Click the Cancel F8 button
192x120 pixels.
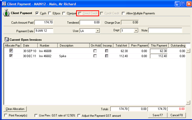(x=177, y=115)
